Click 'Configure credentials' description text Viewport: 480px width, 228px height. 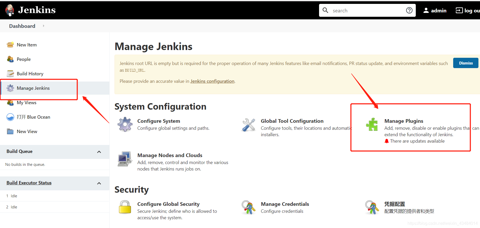282,211
